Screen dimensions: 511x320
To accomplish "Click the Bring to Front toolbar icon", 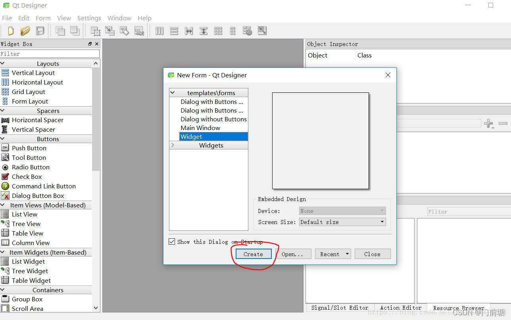I will pos(75,31).
